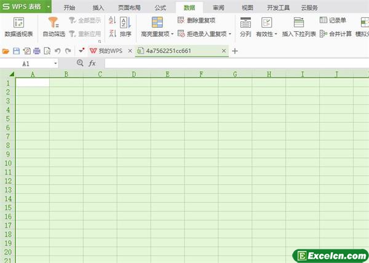Select column H header
The width and height of the screenshot is (369, 263).
(x=269, y=74)
